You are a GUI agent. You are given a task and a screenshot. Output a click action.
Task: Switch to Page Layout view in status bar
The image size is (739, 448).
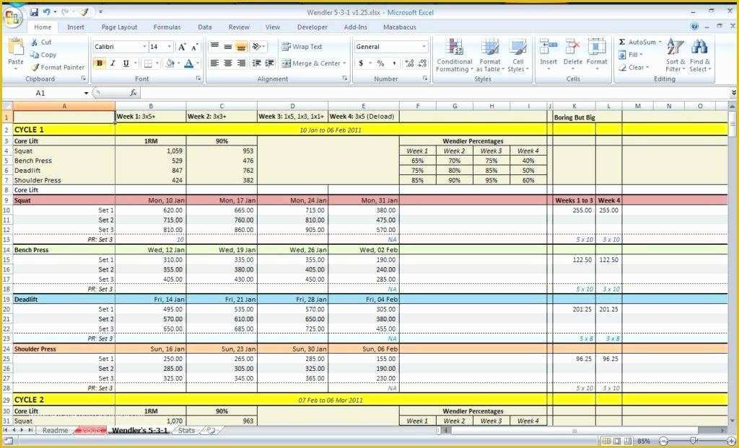point(617,442)
